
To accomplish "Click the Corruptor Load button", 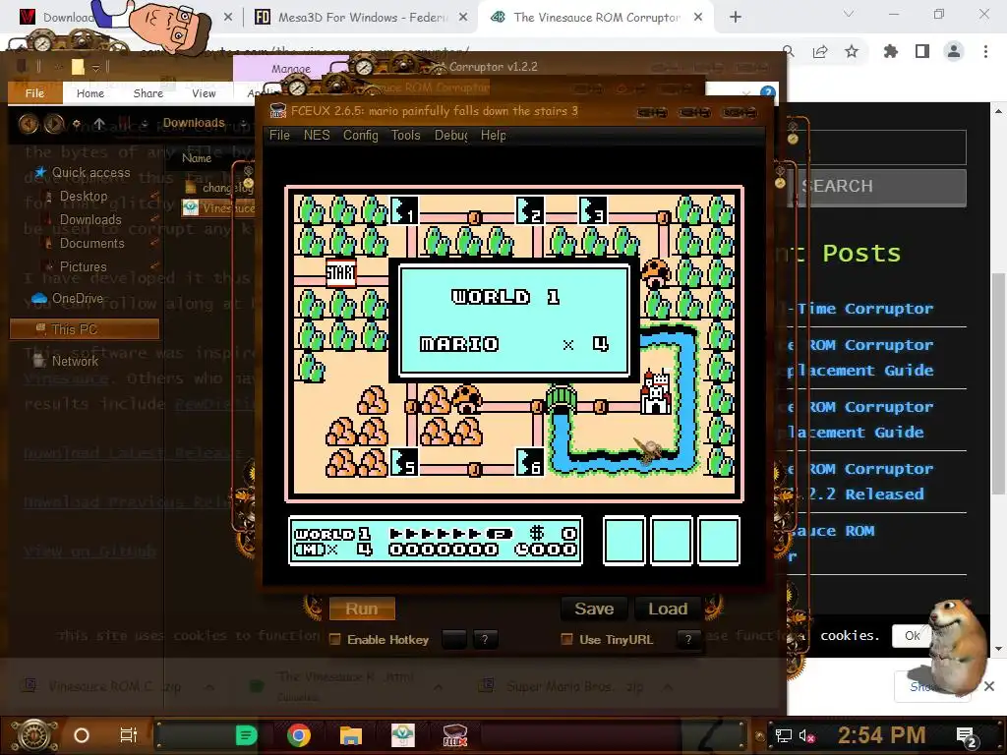I will [x=668, y=609].
